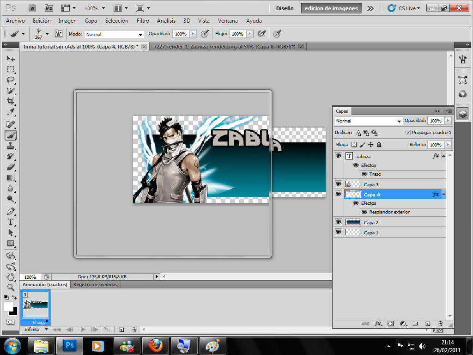Toggle Resplandor exterior effect visibility
Image resolution: width=473 pixels, height=355 pixels.
(364, 212)
